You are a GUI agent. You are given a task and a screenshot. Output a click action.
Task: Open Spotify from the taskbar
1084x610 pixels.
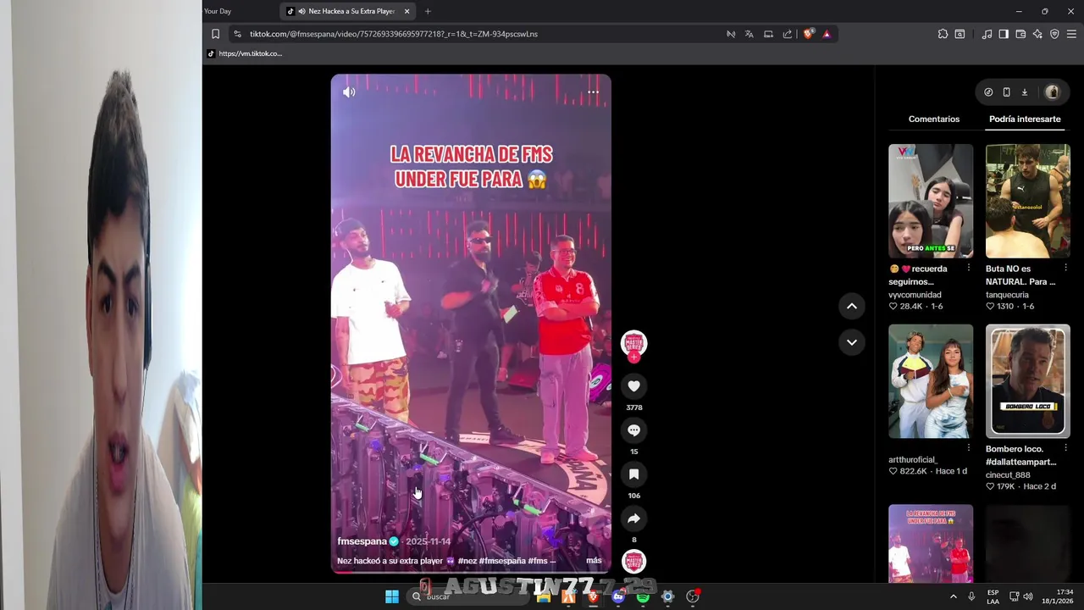coord(643,596)
